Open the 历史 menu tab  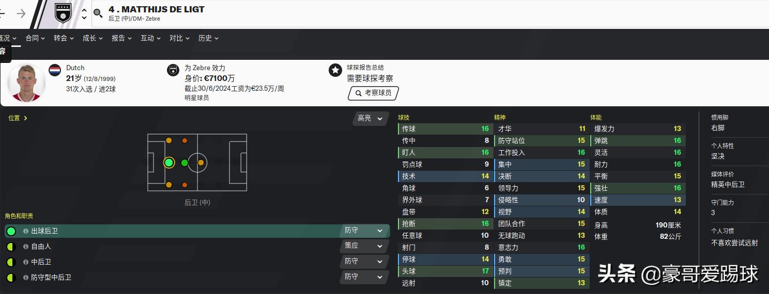[208, 38]
